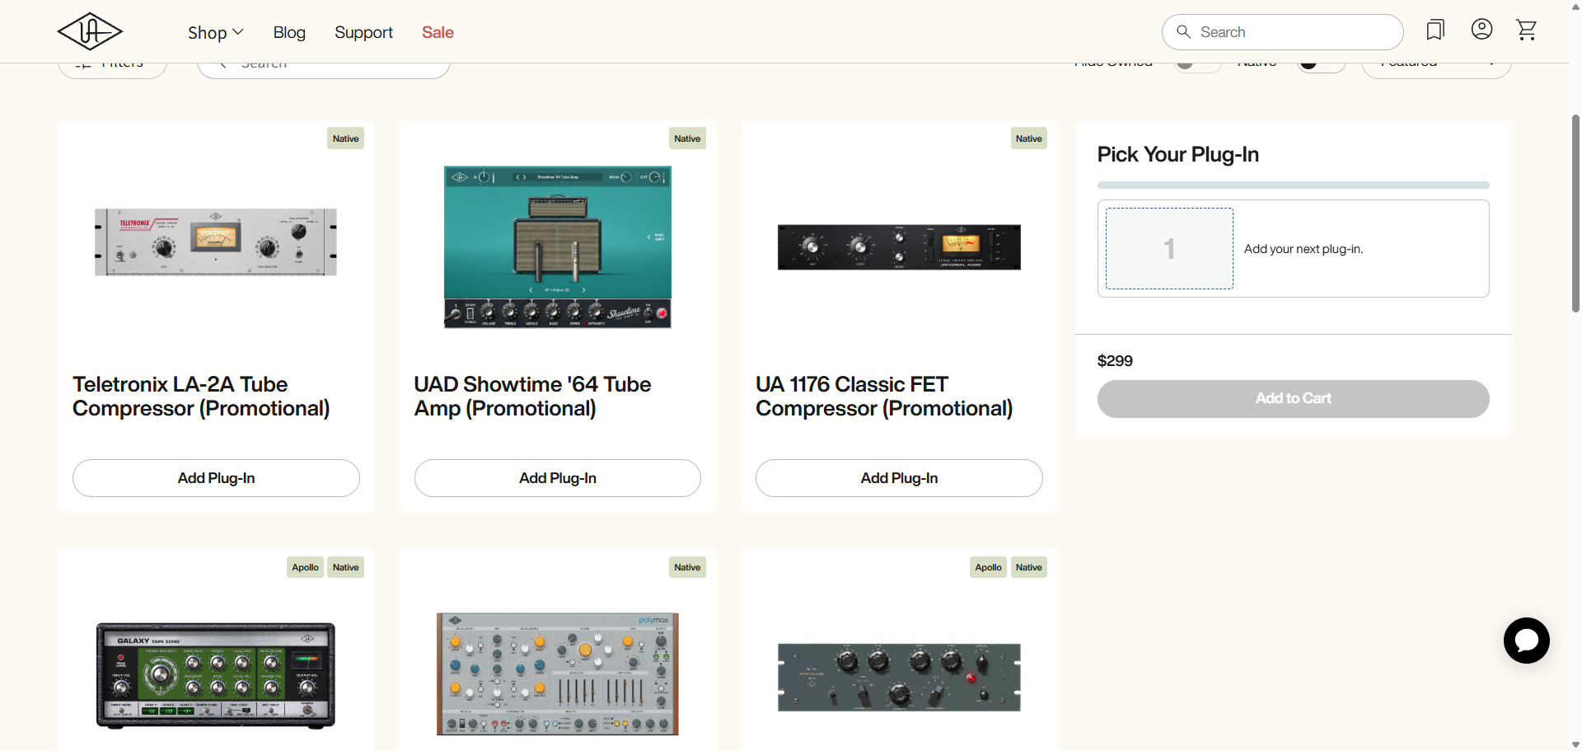This screenshot has width=1582, height=751.
Task: Add UA 1176 Classic FET Compressor plug-in
Action: click(899, 478)
